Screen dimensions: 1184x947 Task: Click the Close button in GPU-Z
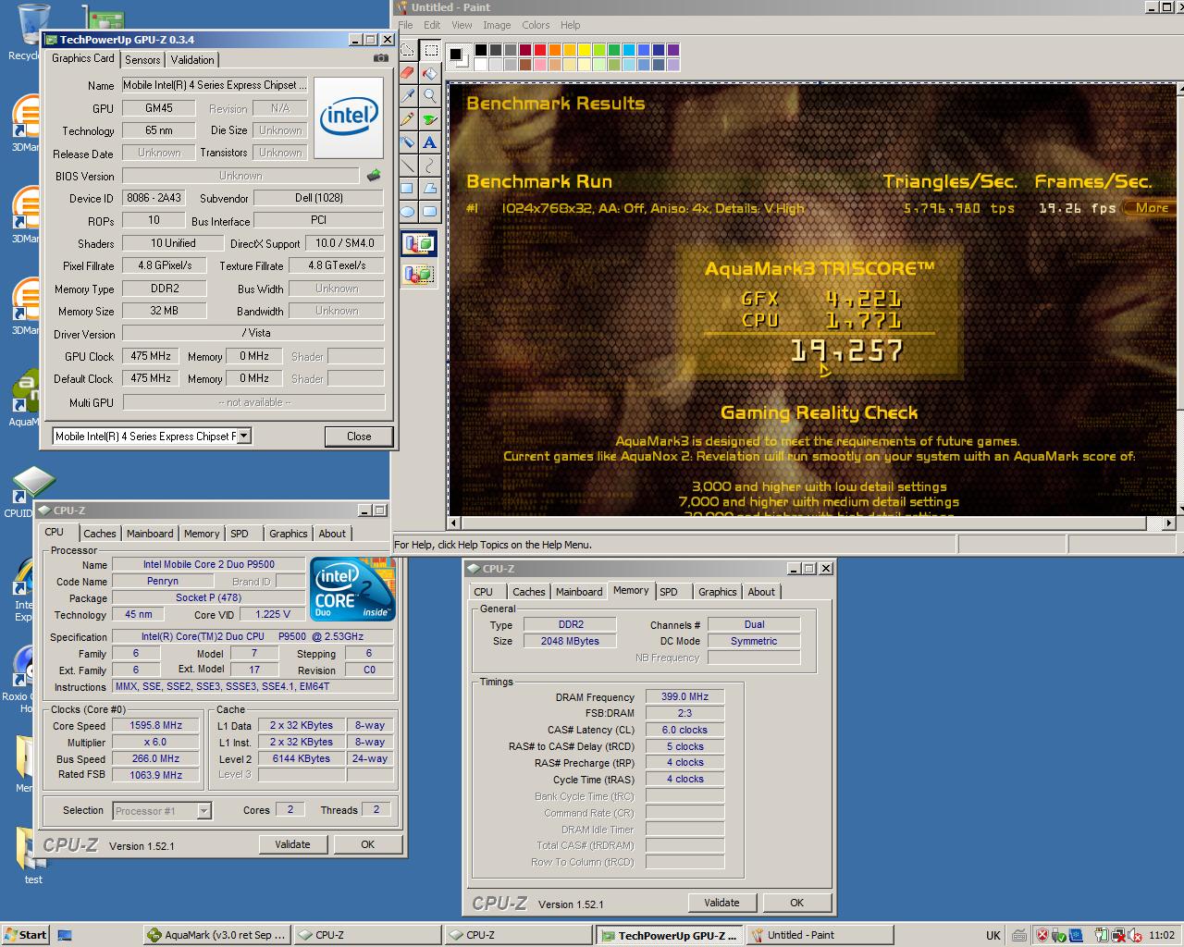(359, 437)
